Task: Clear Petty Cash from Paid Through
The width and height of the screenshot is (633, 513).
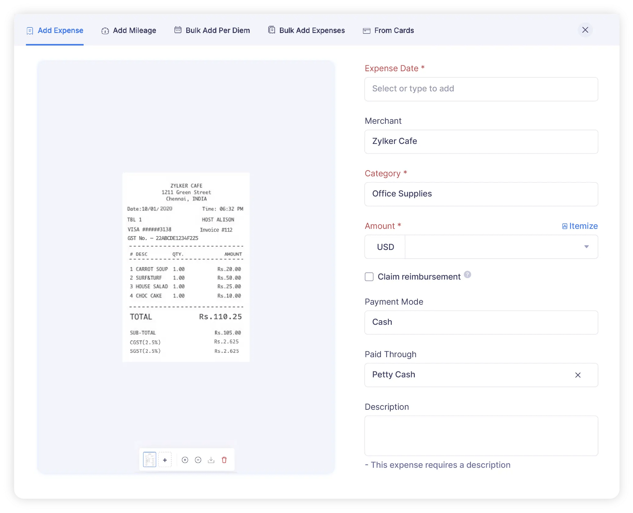Action: [578, 375]
